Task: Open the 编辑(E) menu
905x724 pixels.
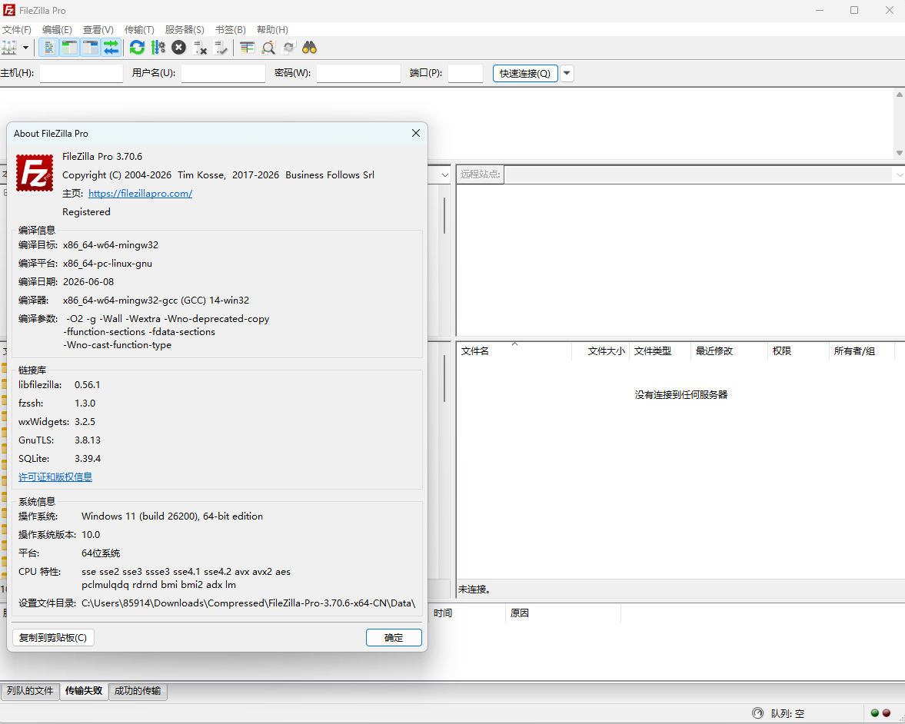Action: tap(57, 29)
